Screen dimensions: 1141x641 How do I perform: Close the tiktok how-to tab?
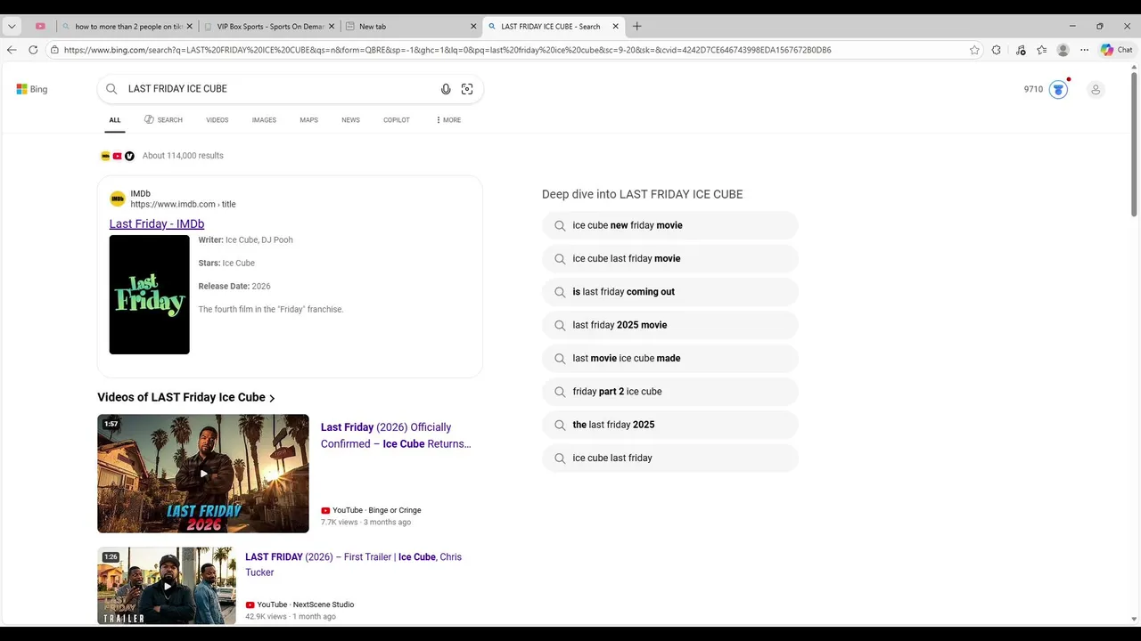189,27
